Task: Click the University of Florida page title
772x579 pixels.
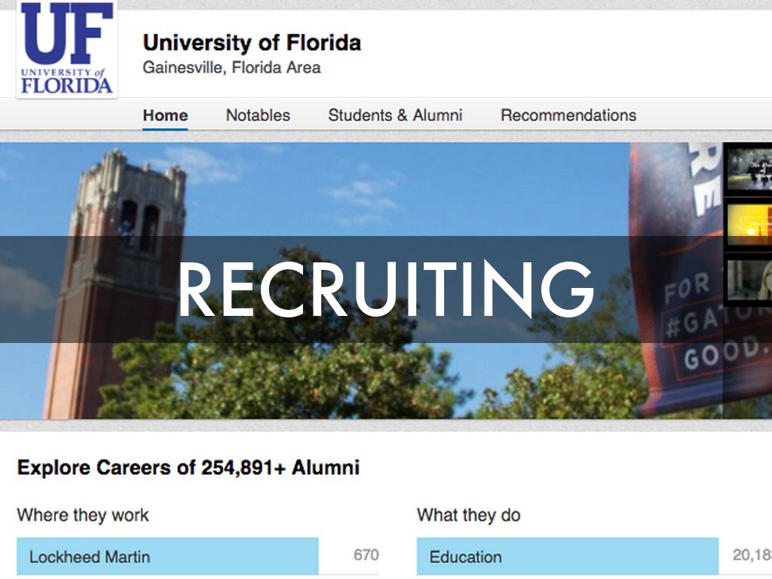Action: coord(252,42)
